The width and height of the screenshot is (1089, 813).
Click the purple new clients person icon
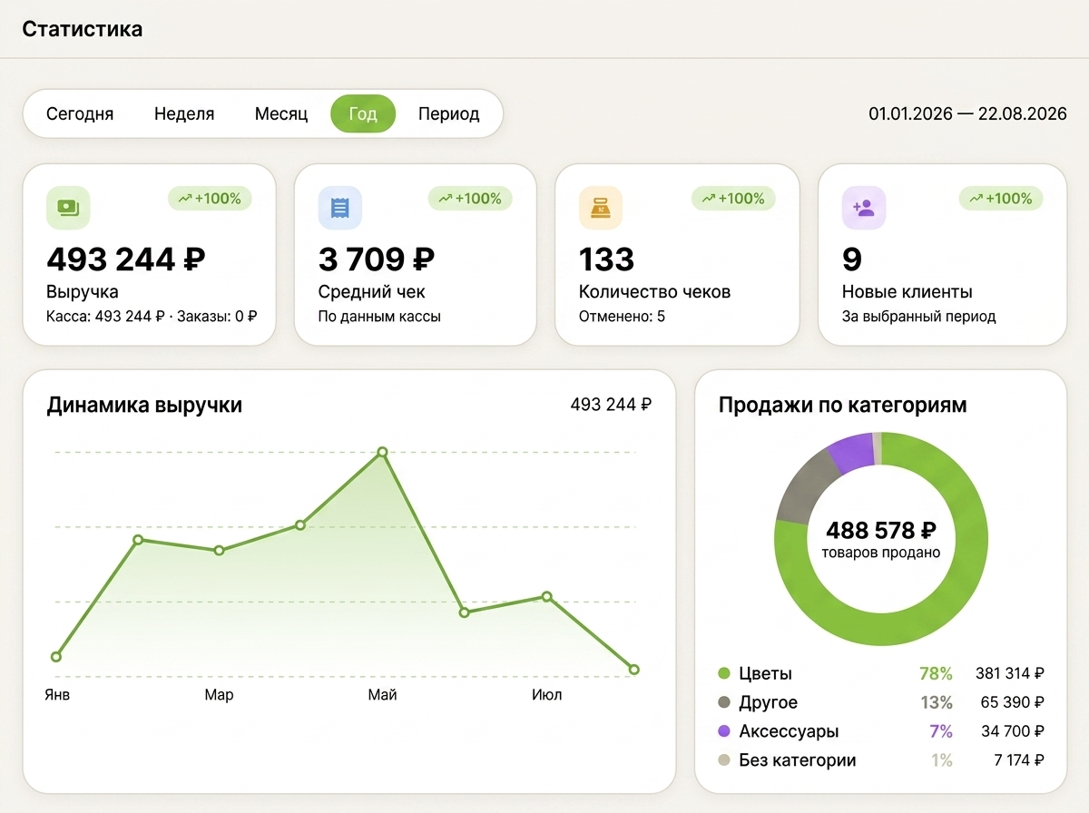(x=864, y=208)
